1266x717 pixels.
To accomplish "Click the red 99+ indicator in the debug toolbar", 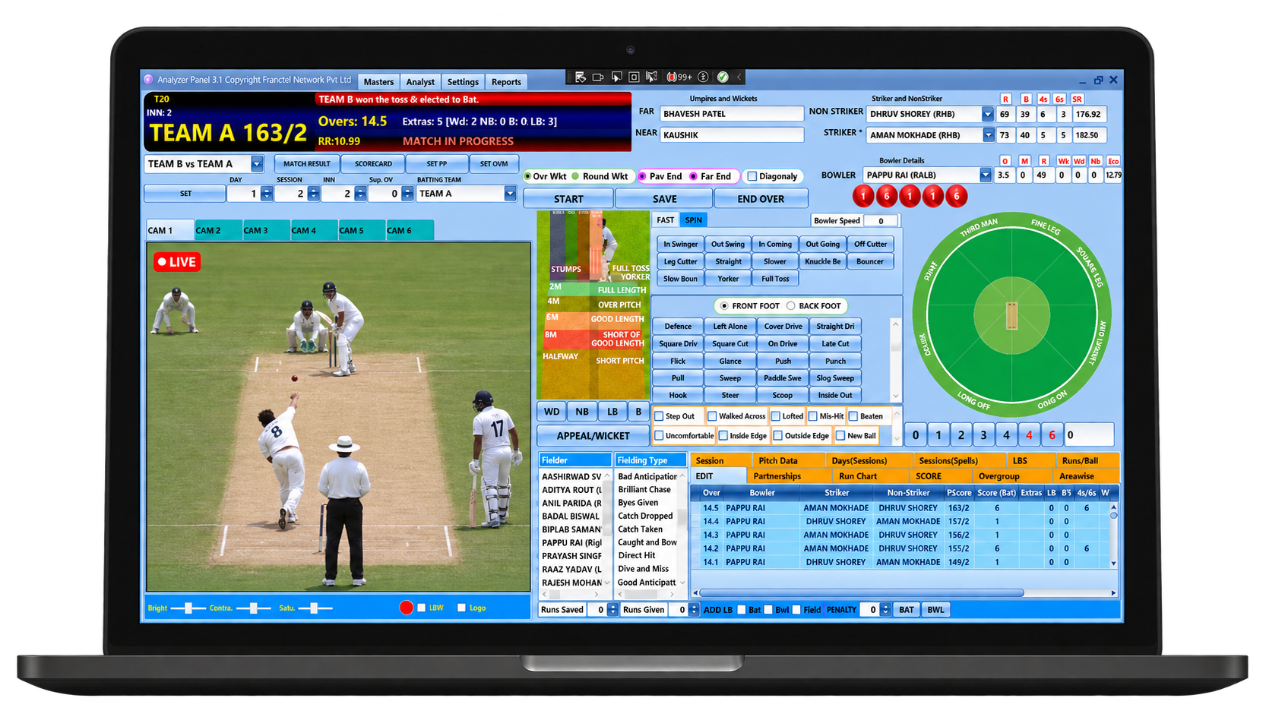I will click(x=679, y=77).
